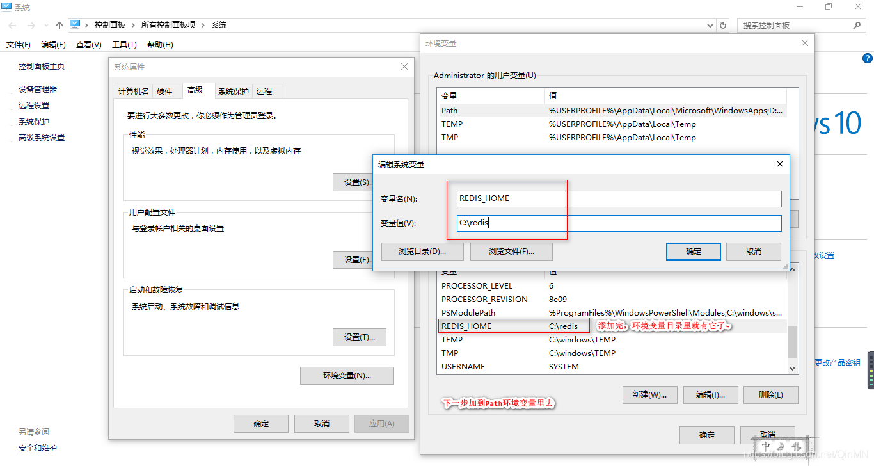Select USERNAME system variable row
874x466 pixels.
tap(612, 367)
